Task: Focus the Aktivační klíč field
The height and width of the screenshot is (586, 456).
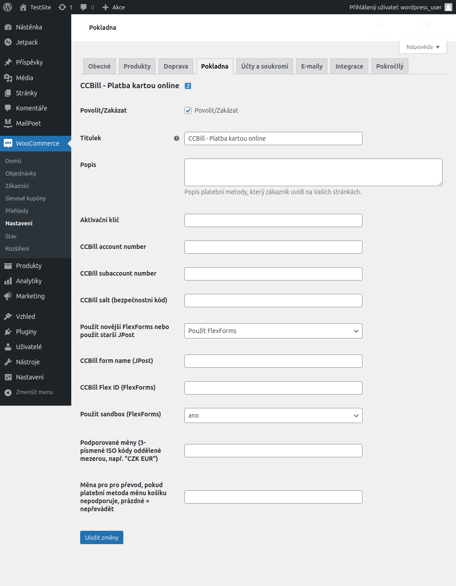Action: click(x=273, y=220)
